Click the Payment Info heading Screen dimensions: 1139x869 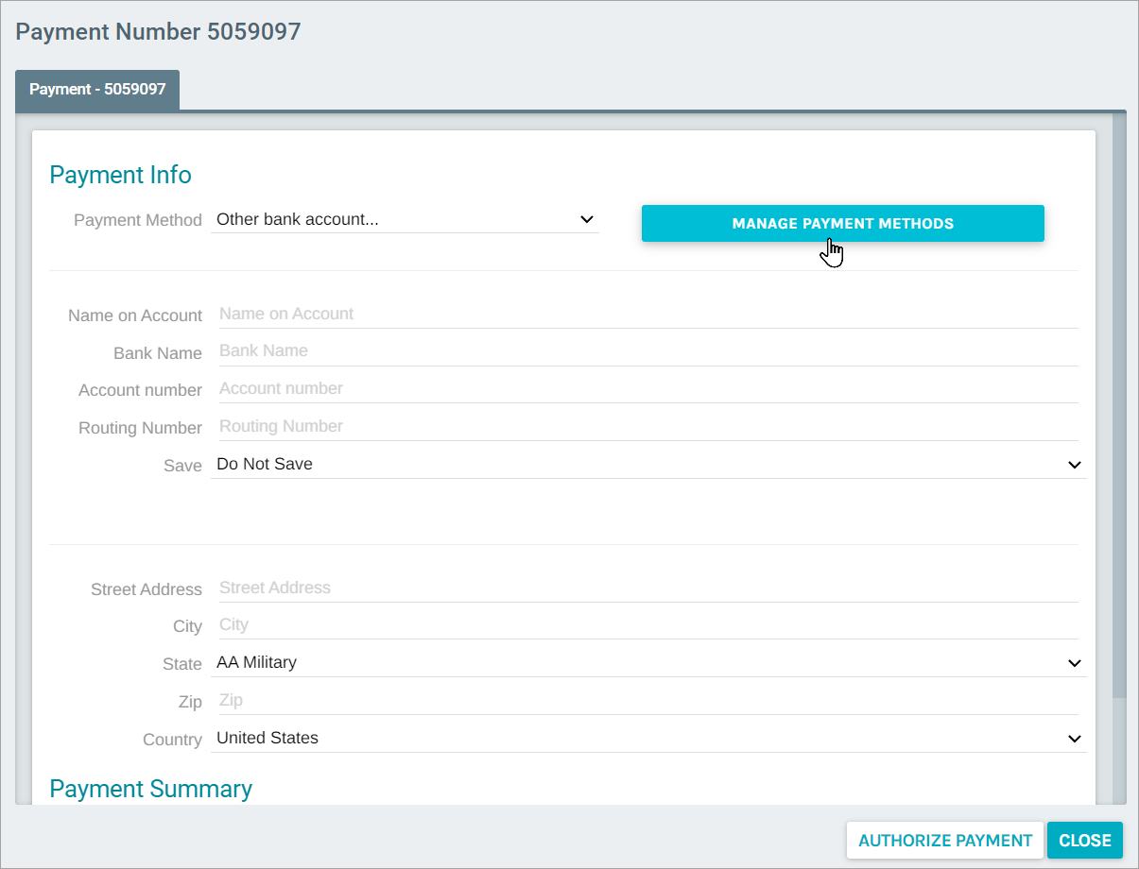(120, 175)
